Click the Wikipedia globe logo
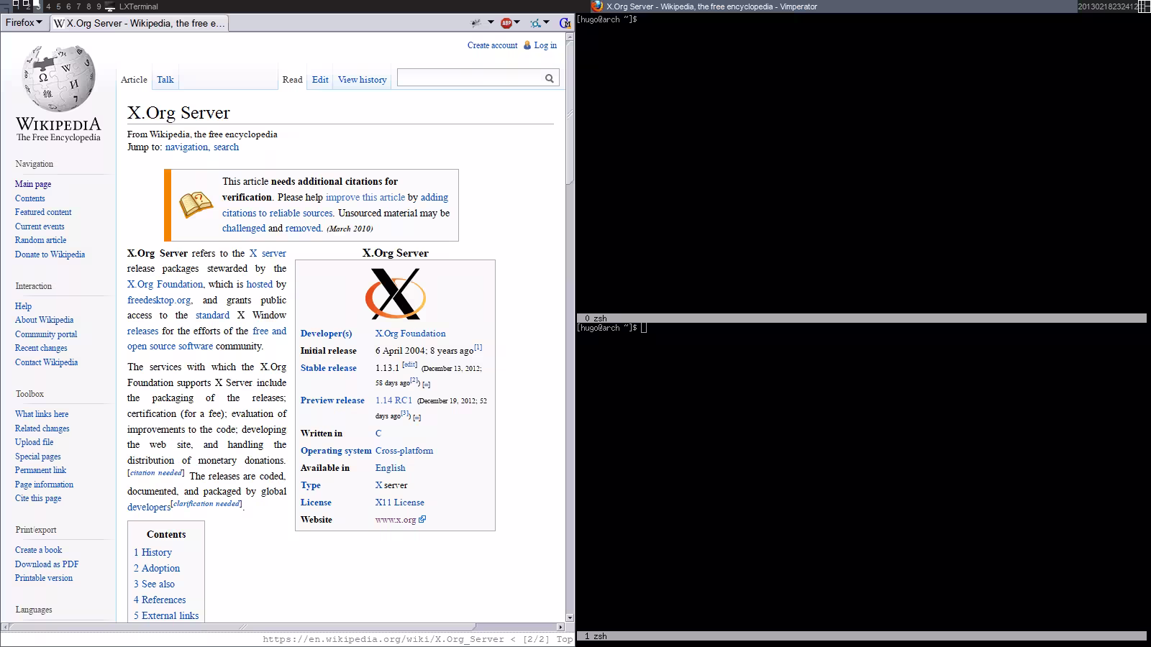This screenshot has width=1151, height=647. 58,79
